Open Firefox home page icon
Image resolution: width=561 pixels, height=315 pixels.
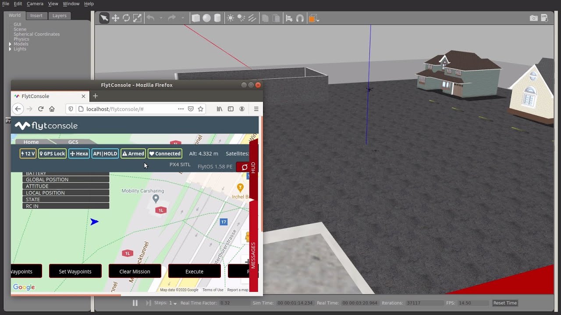(x=52, y=109)
